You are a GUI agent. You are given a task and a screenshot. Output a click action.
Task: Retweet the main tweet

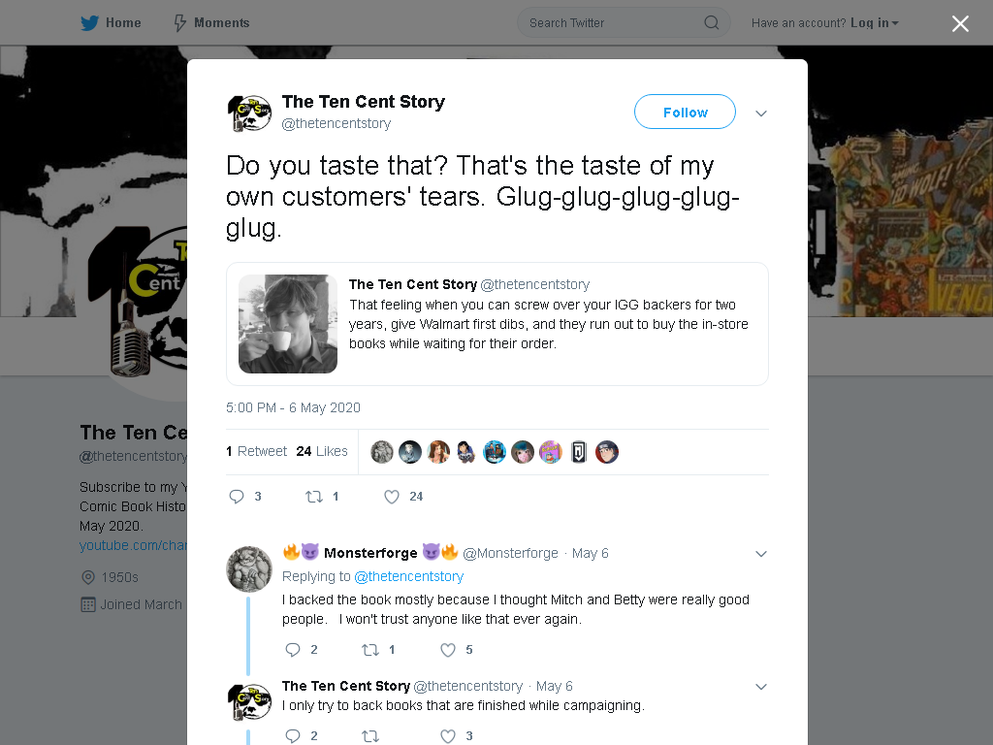tap(314, 497)
